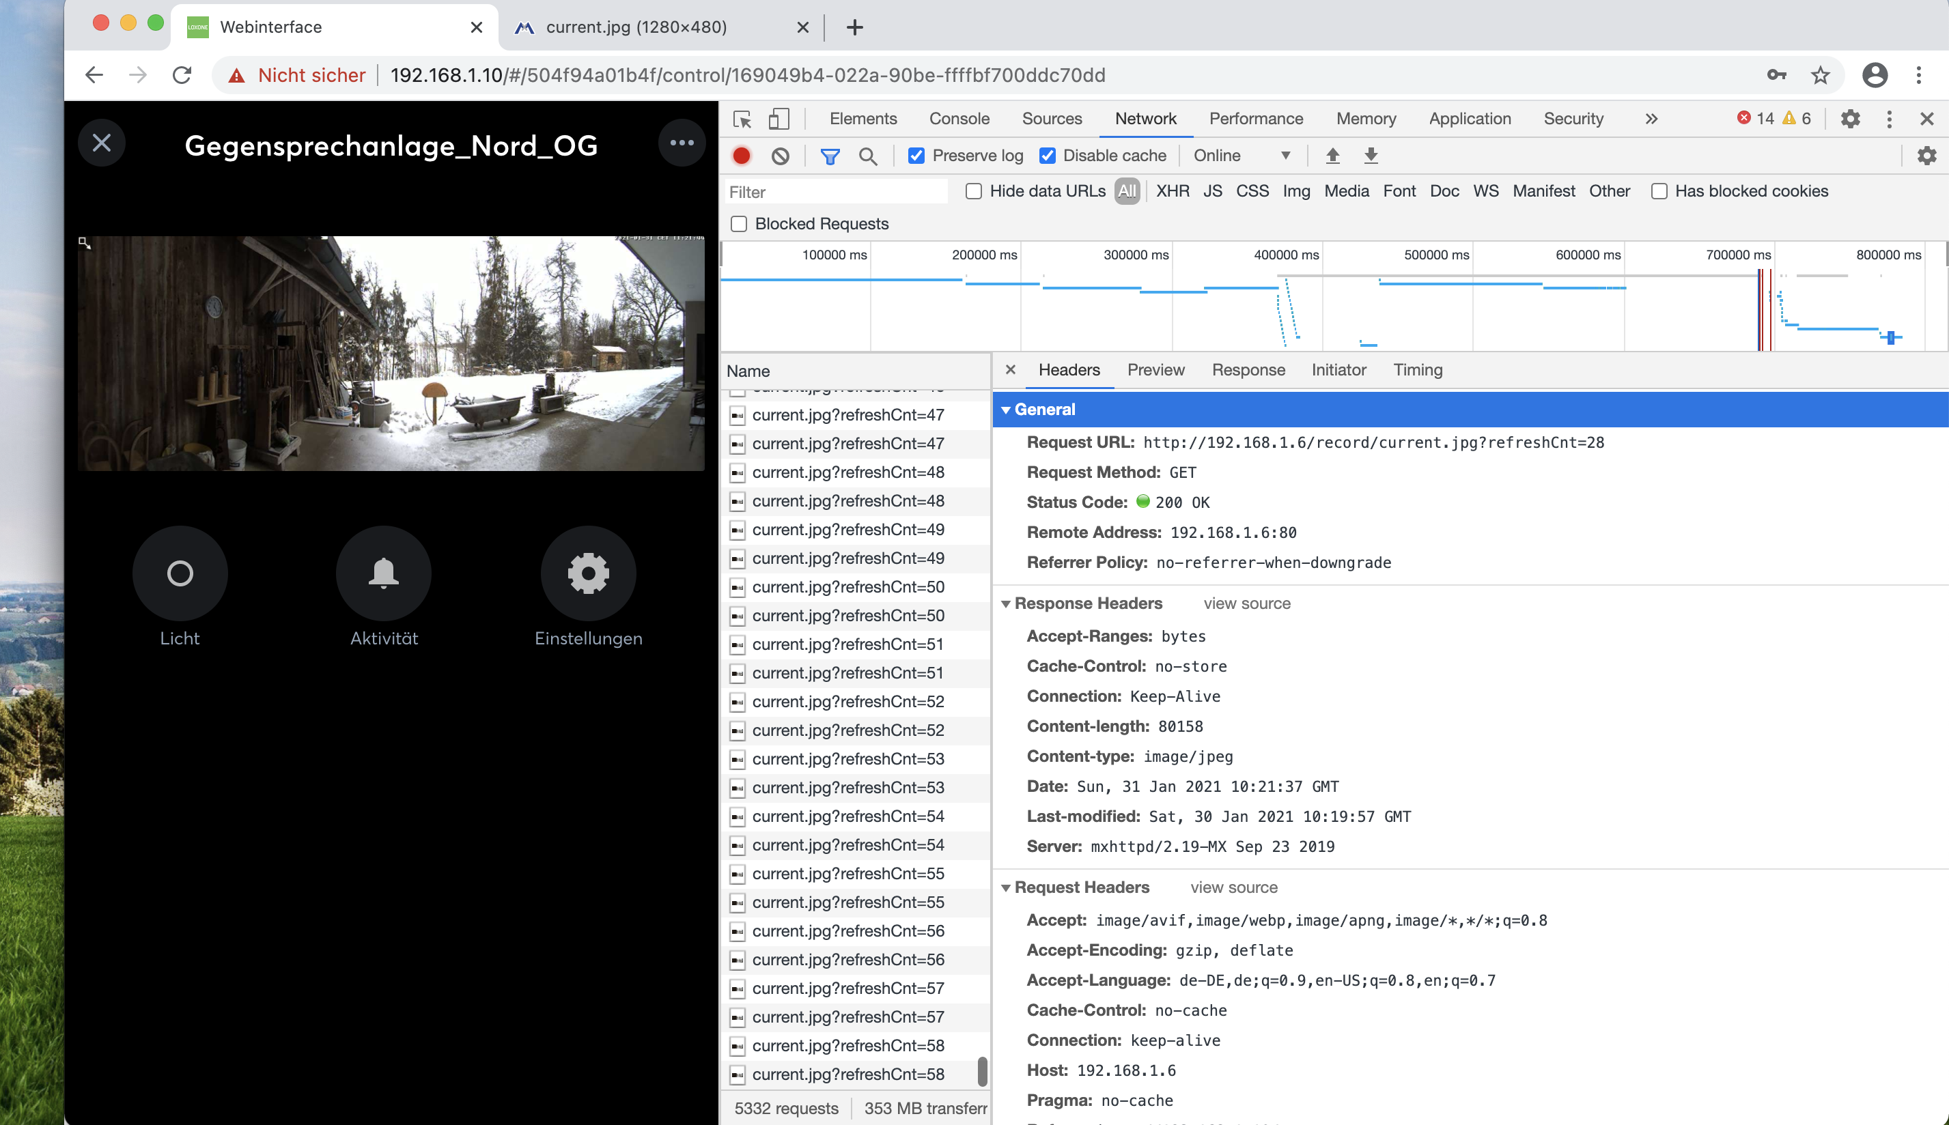Click the clear network log icon
Screen dimensions: 1949x1125
click(x=780, y=156)
